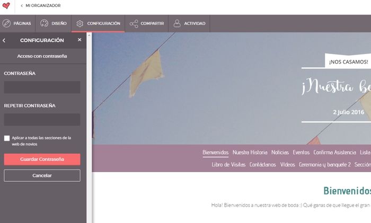Image resolution: width=371 pixels, height=223 pixels.
Task: Click the 'Hola! Bienvenidos a nuestra web' paragraph
Action: (291, 206)
